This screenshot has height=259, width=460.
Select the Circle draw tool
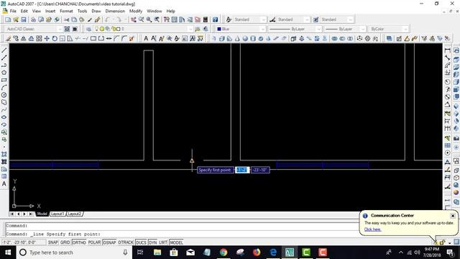[x=4, y=95]
